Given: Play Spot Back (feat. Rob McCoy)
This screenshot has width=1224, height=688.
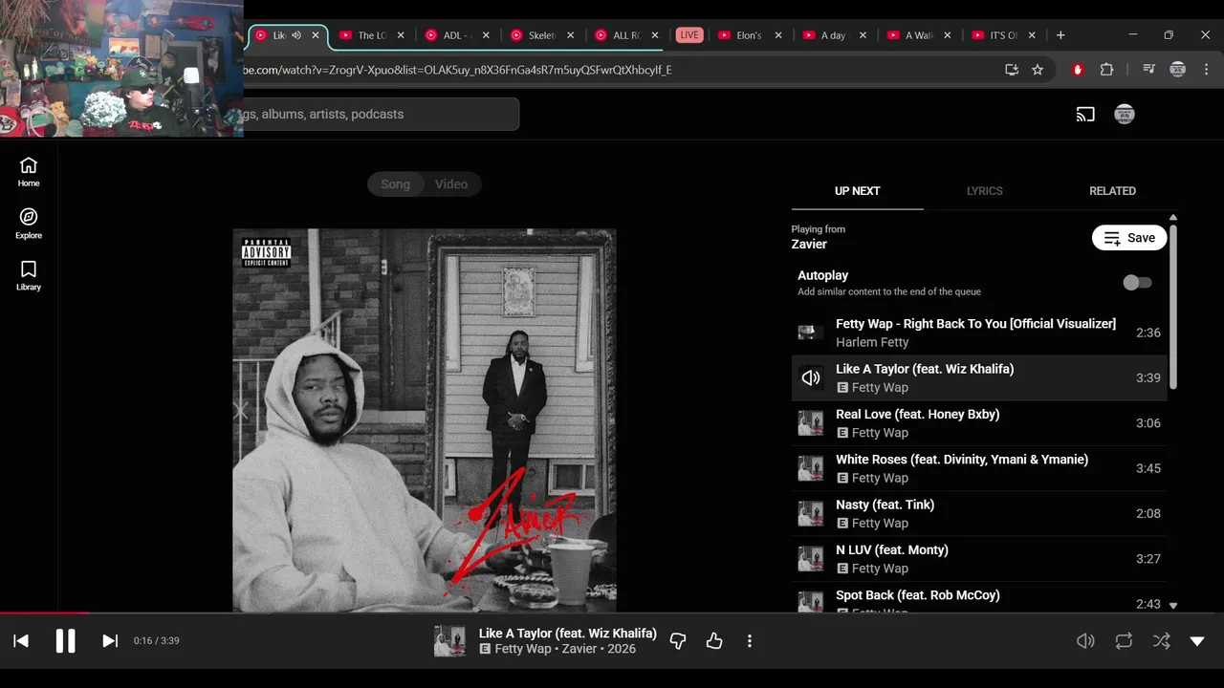Looking at the screenshot, I should [x=979, y=598].
